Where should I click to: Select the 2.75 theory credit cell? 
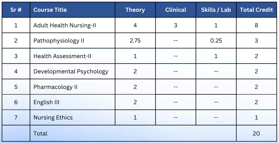click(x=135, y=41)
